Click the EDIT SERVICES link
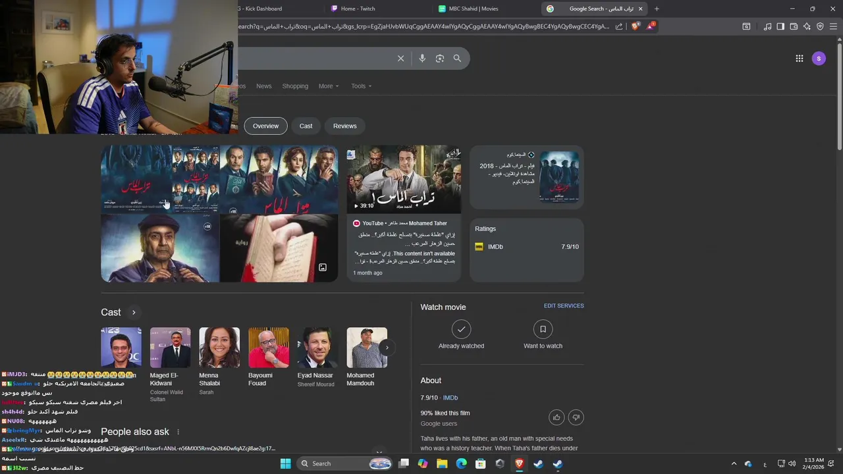This screenshot has height=474, width=843. (564, 306)
